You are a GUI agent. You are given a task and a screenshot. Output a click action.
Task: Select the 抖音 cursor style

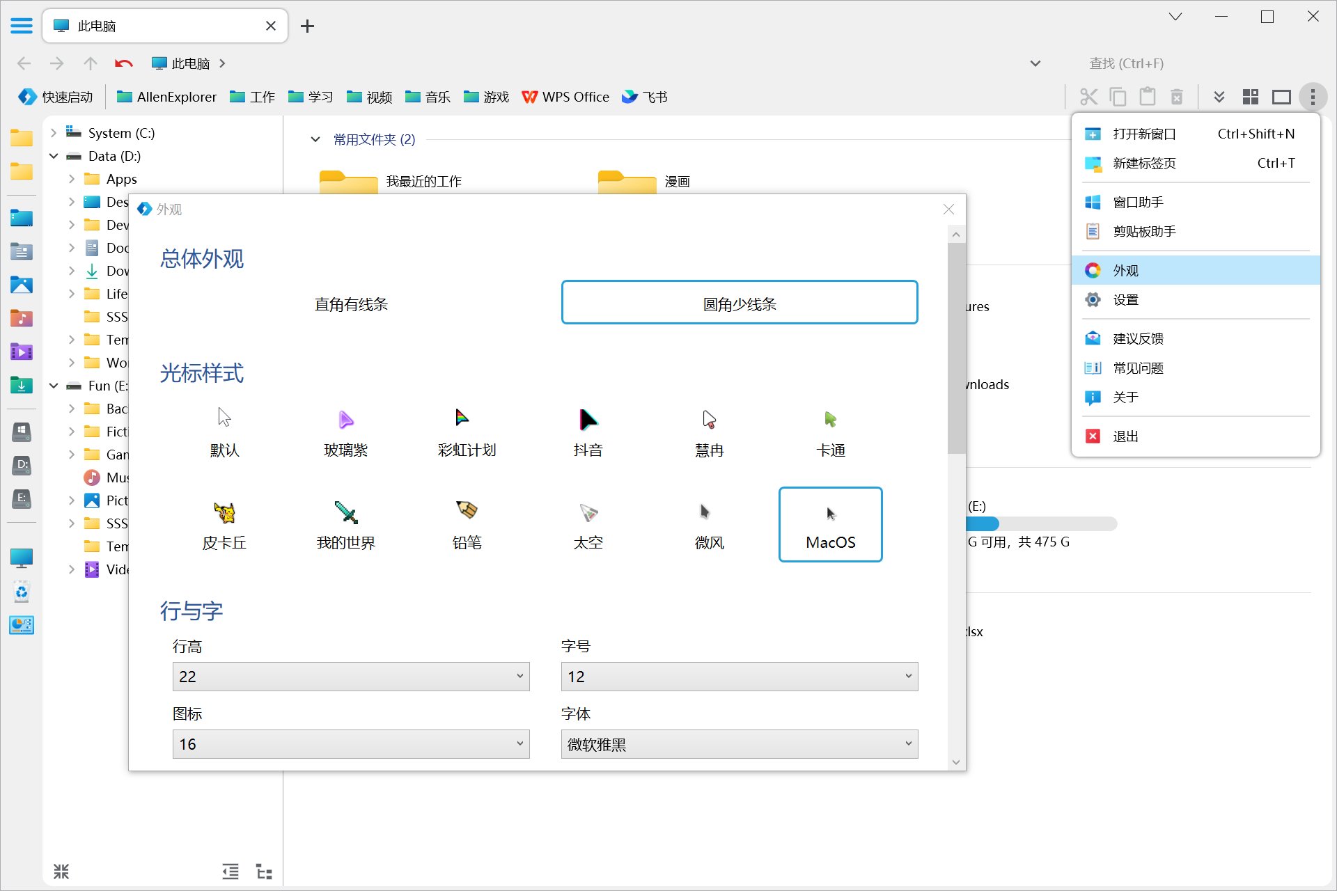[x=588, y=432]
